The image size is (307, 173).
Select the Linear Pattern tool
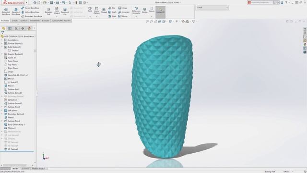tap(96, 11)
